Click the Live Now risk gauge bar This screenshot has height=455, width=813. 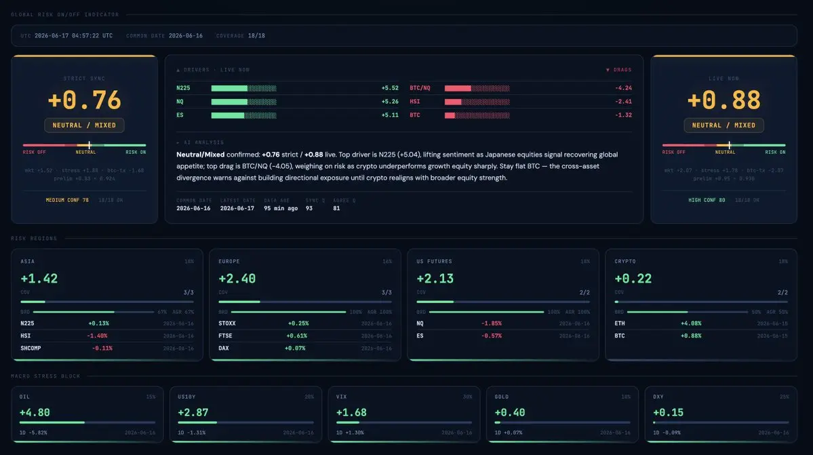723,145
